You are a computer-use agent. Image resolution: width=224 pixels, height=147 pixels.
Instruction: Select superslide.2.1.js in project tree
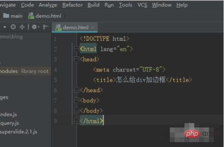tap(19, 132)
